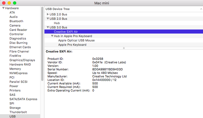Select the Apple Pro Keyboard entry
The image size is (203, 118).
(72, 45)
